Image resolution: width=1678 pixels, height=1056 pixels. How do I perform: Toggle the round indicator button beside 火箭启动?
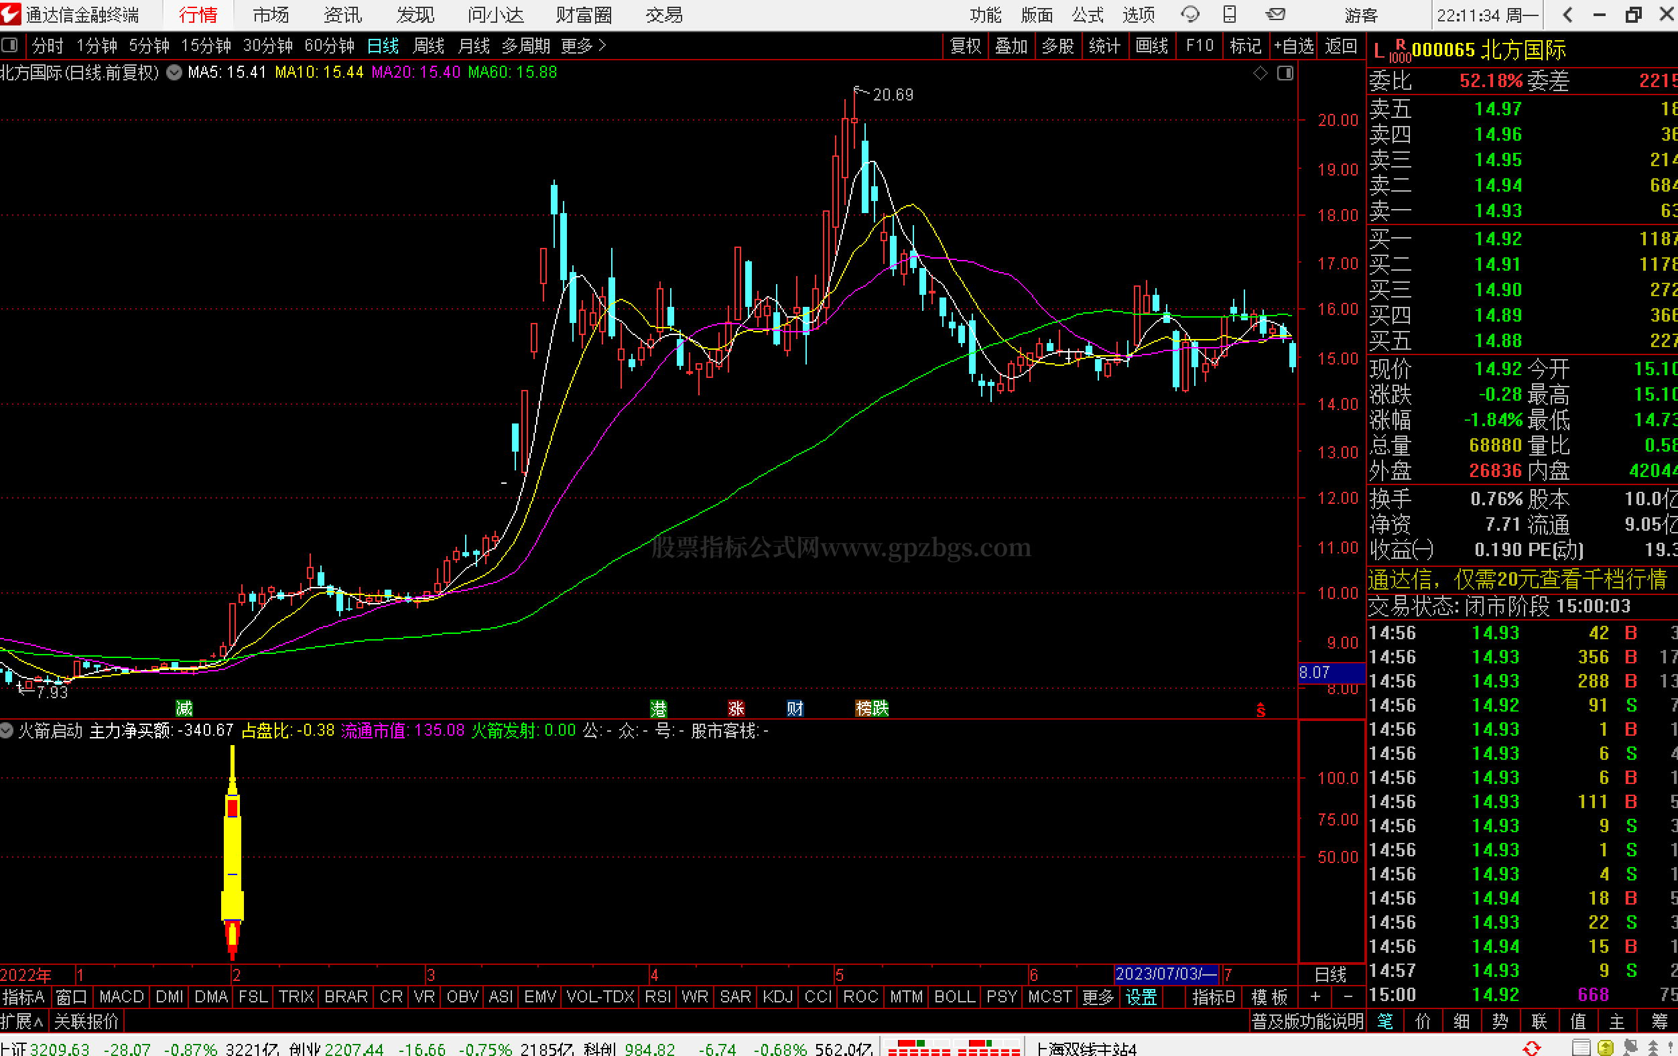pos(7,731)
